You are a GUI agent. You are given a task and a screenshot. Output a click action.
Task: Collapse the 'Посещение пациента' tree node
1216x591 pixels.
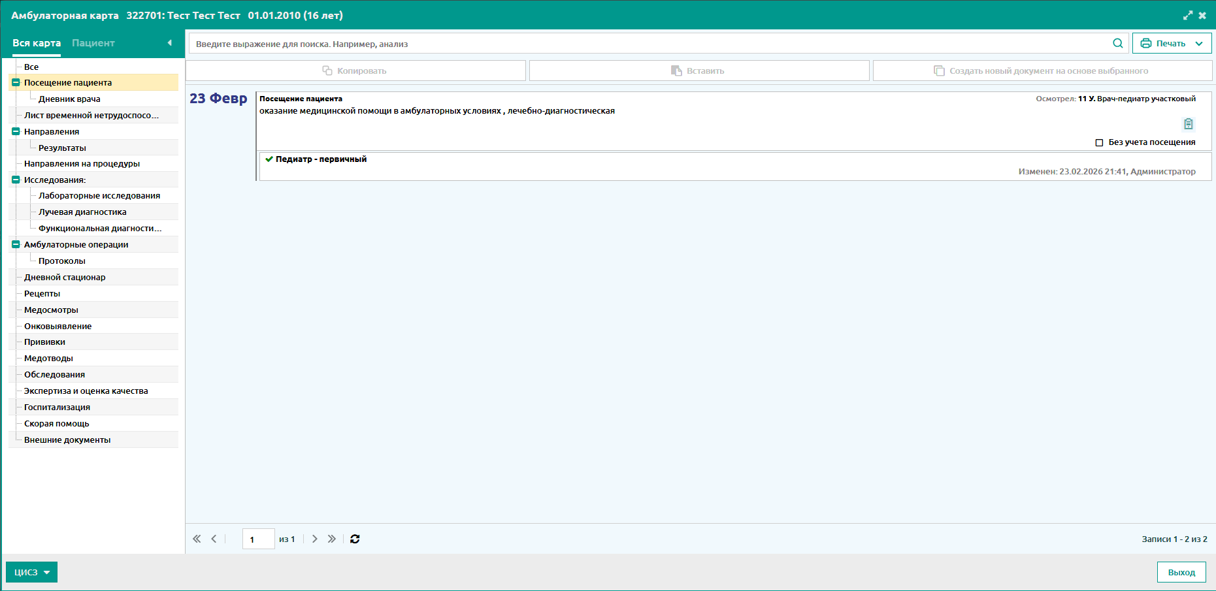coord(16,83)
